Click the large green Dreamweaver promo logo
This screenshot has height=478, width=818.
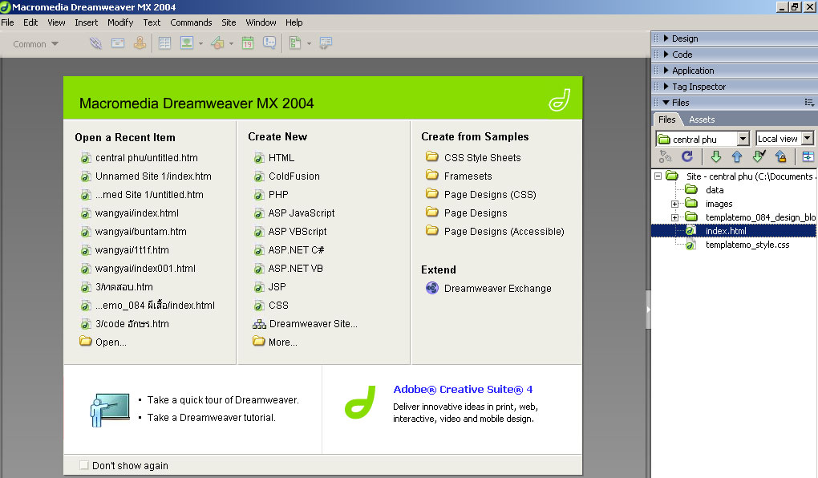(x=360, y=402)
